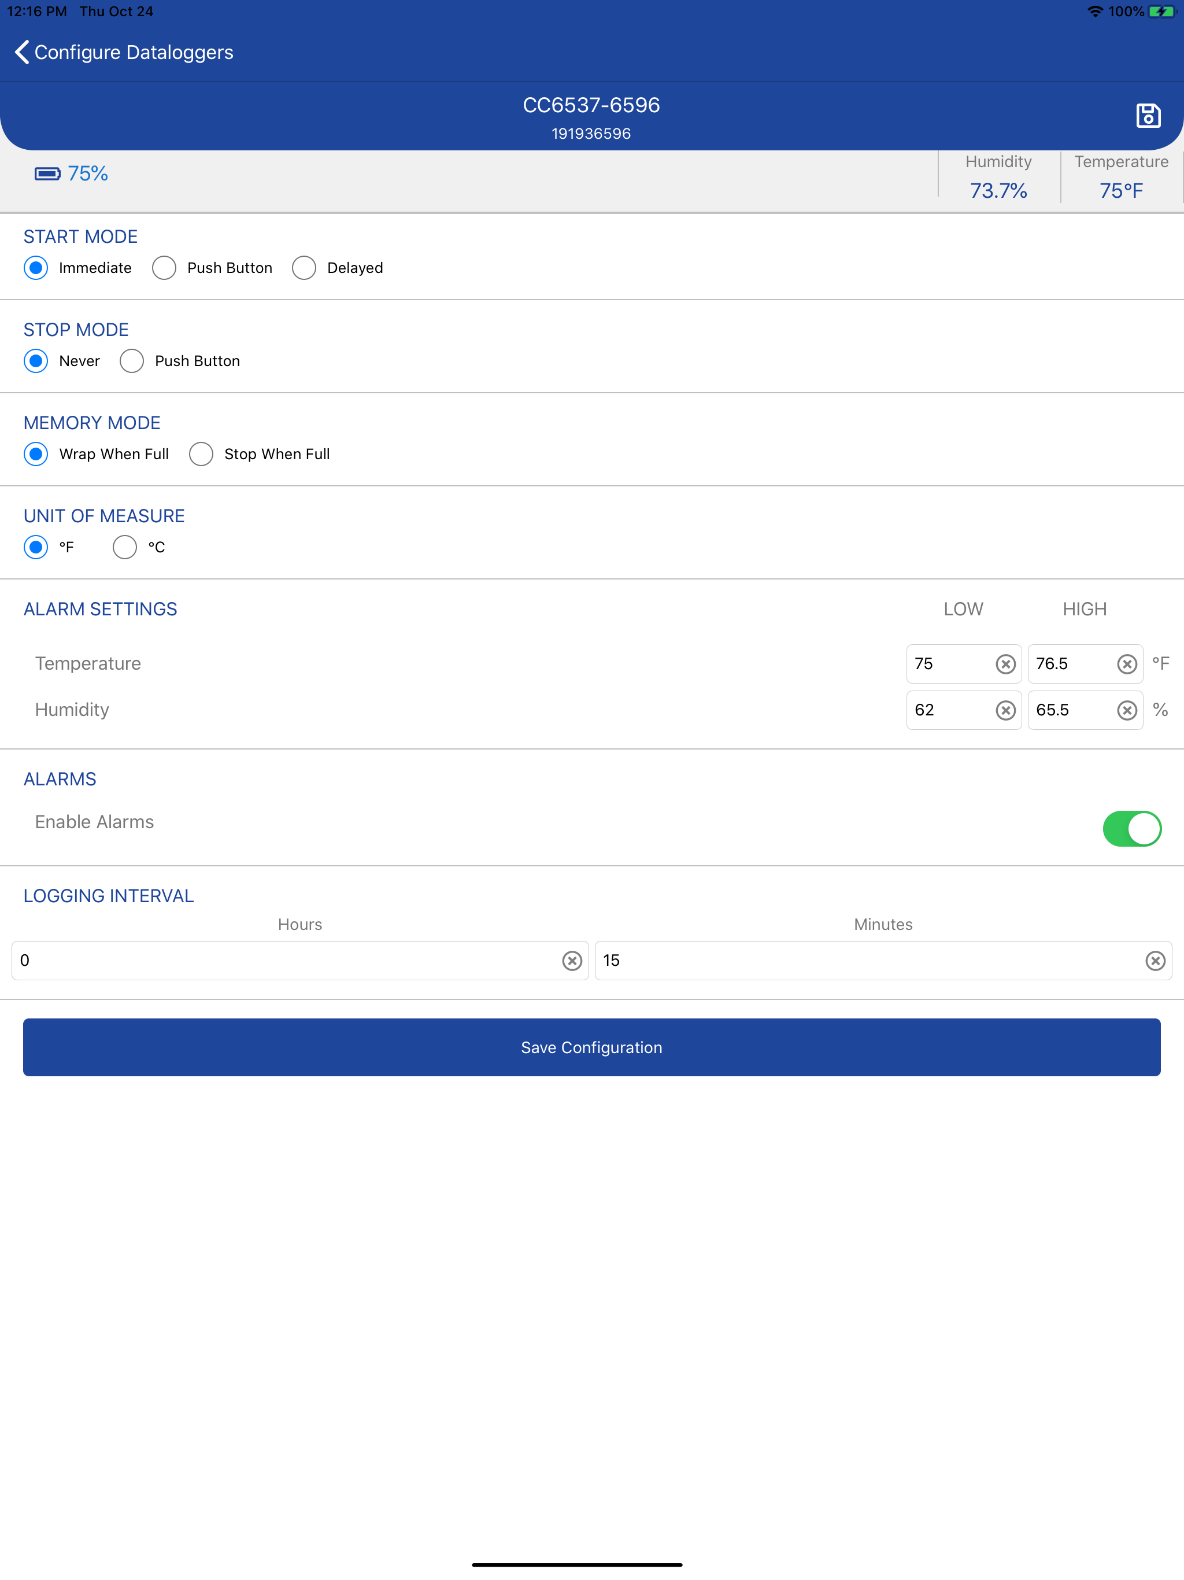Screen dimensions: 1184x1580
Task: Tap the LOW column header
Action: [x=963, y=610]
